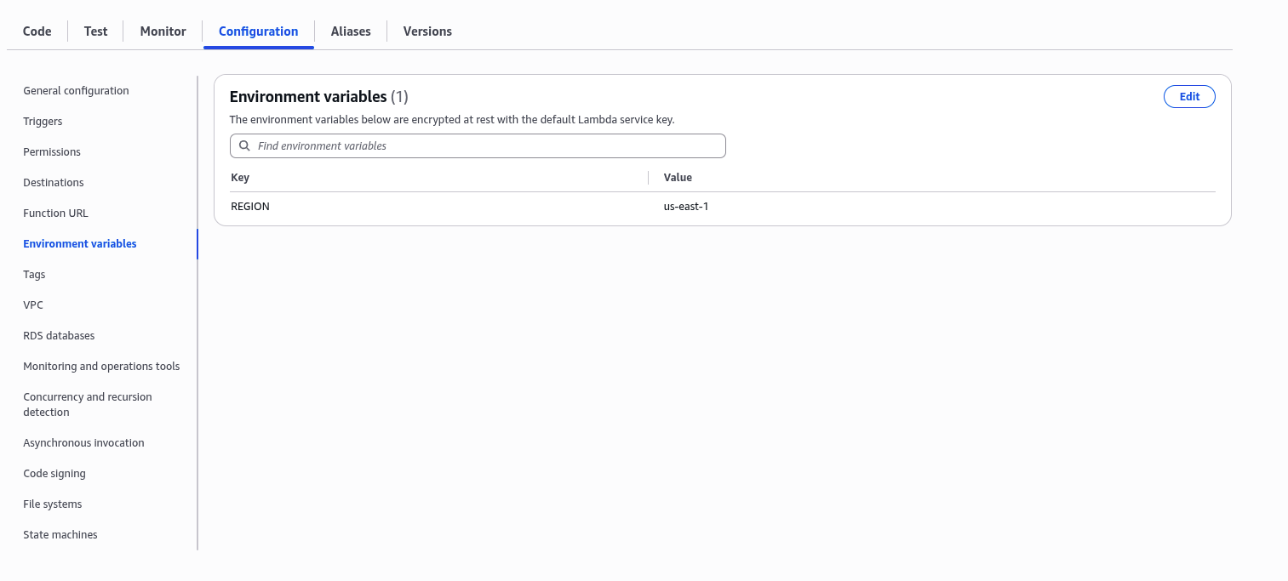The height and width of the screenshot is (581, 1288).
Task: Select Triggers in the sidebar
Action: [x=43, y=122]
